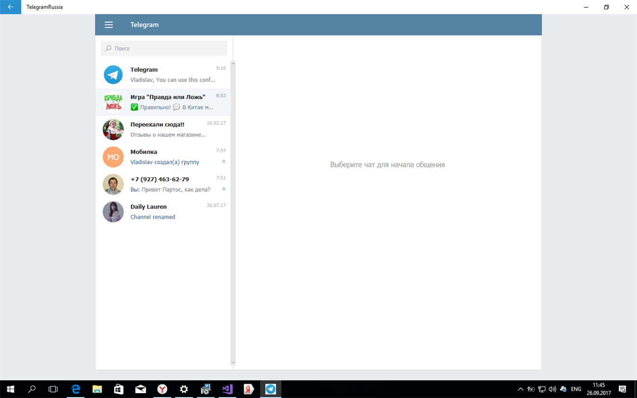Open Settings gear in taskbar
Screen dimensions: 637x398
coord(184,389)
